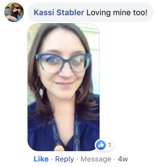Click the 'Loving mine too!' comment text
This screenshot has width=157, height=167.
pos(117,12)
